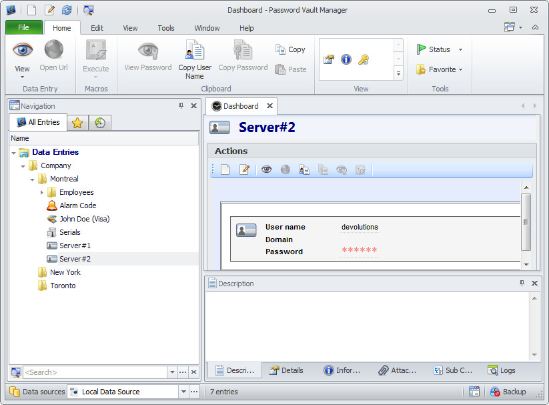This screenshot has width=549, height=405.
Task: Switch to the Details tab
Action: click(x=286, y=370)
